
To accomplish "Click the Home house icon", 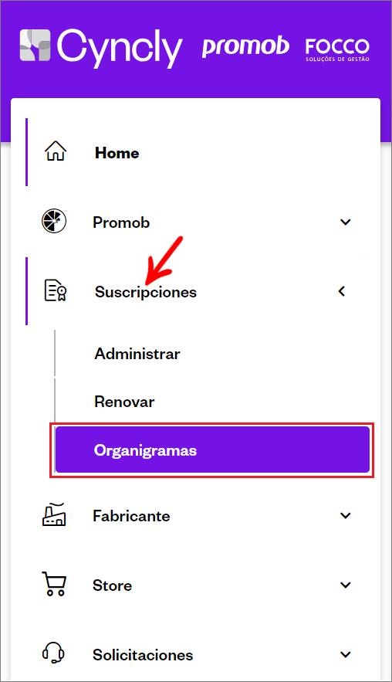I will (56, 152).
